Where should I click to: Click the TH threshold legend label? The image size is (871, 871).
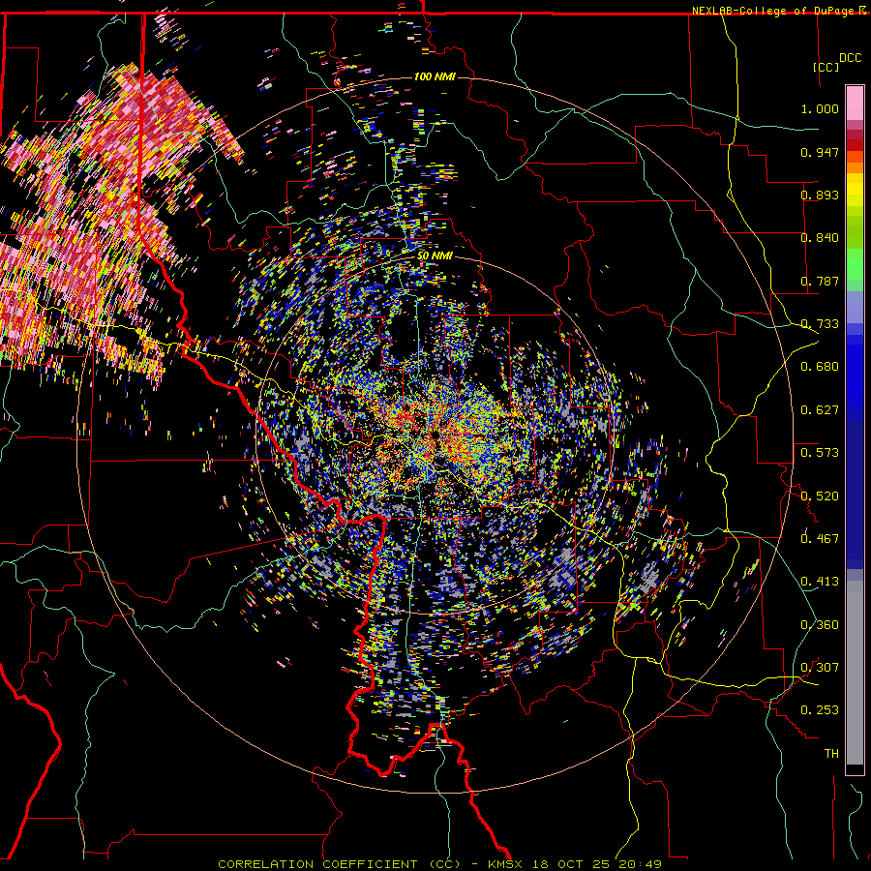(831, 753)
